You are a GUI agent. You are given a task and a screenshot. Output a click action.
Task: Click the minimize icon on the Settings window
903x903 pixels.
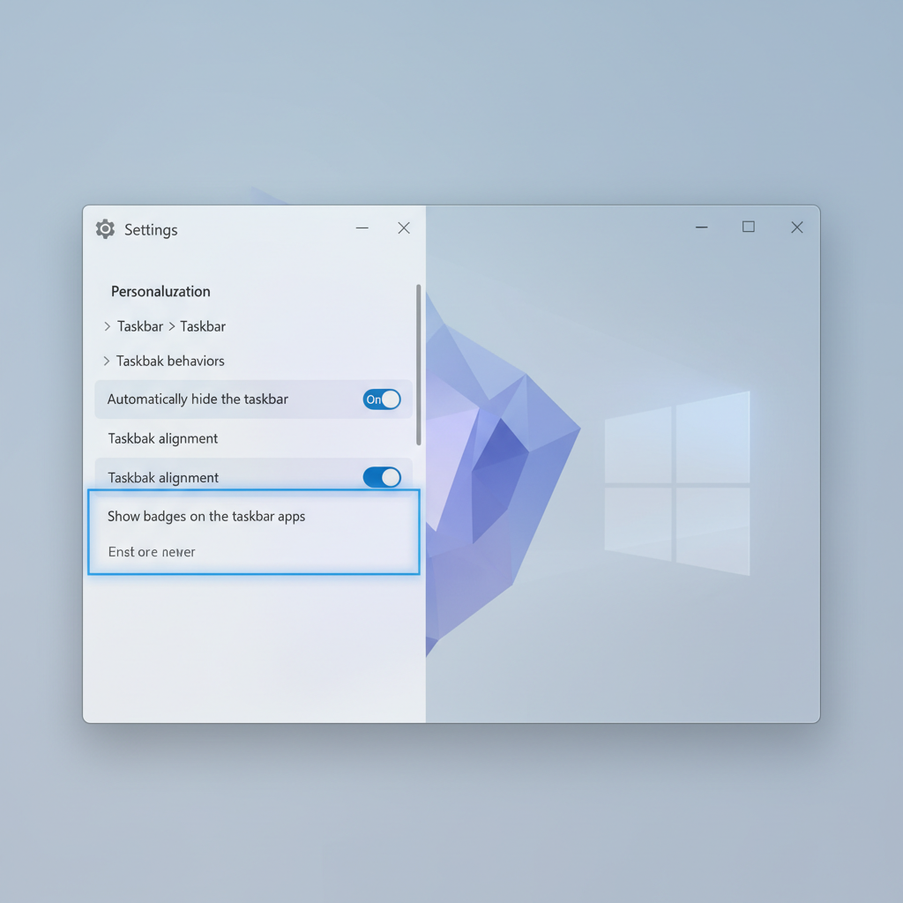tap(362, 228)
